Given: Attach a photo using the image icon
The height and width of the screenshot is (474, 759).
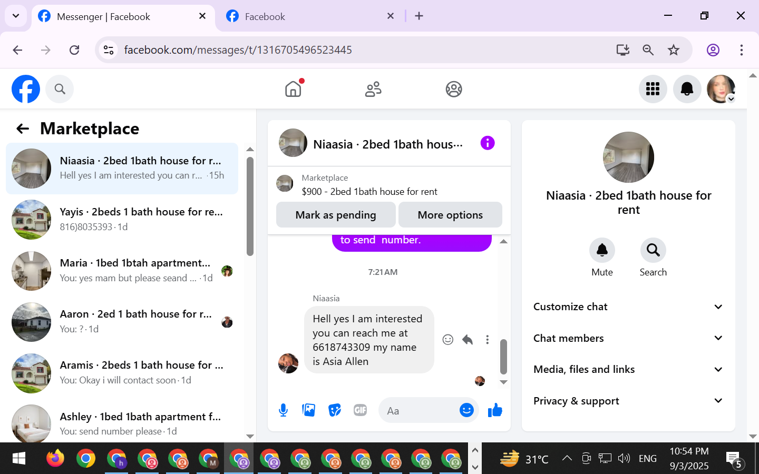Looking at the screenshot, I should (308, 410).
